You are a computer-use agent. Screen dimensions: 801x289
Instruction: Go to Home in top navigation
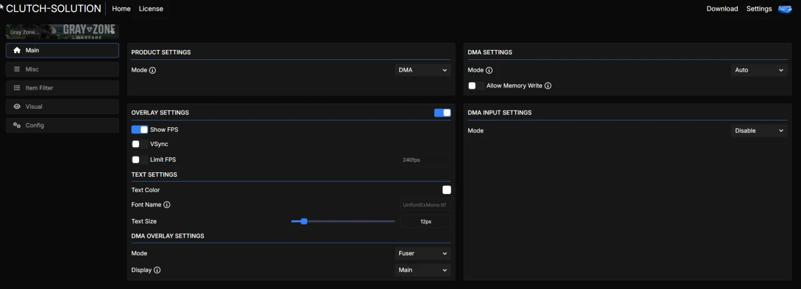(x=121, y=9)
